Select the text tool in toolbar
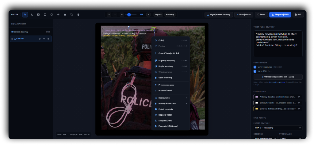 (32, 15)
